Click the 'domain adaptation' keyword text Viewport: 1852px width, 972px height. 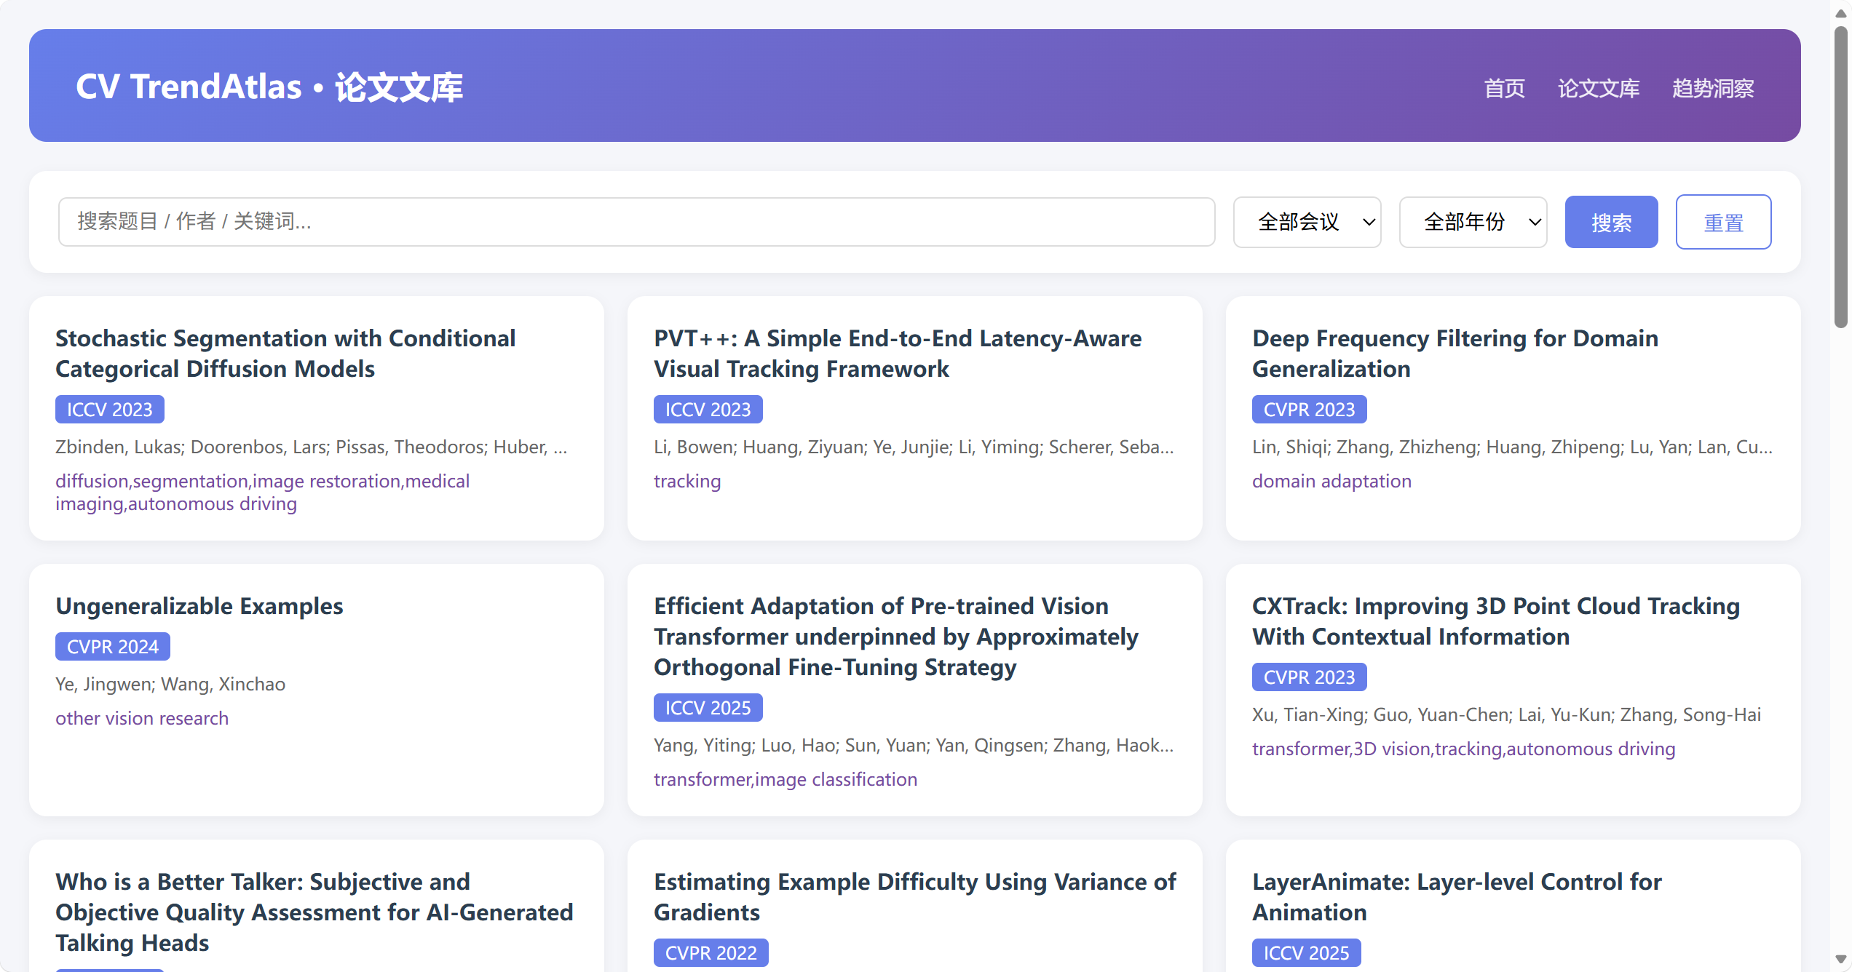click(x=1331, y=481)
